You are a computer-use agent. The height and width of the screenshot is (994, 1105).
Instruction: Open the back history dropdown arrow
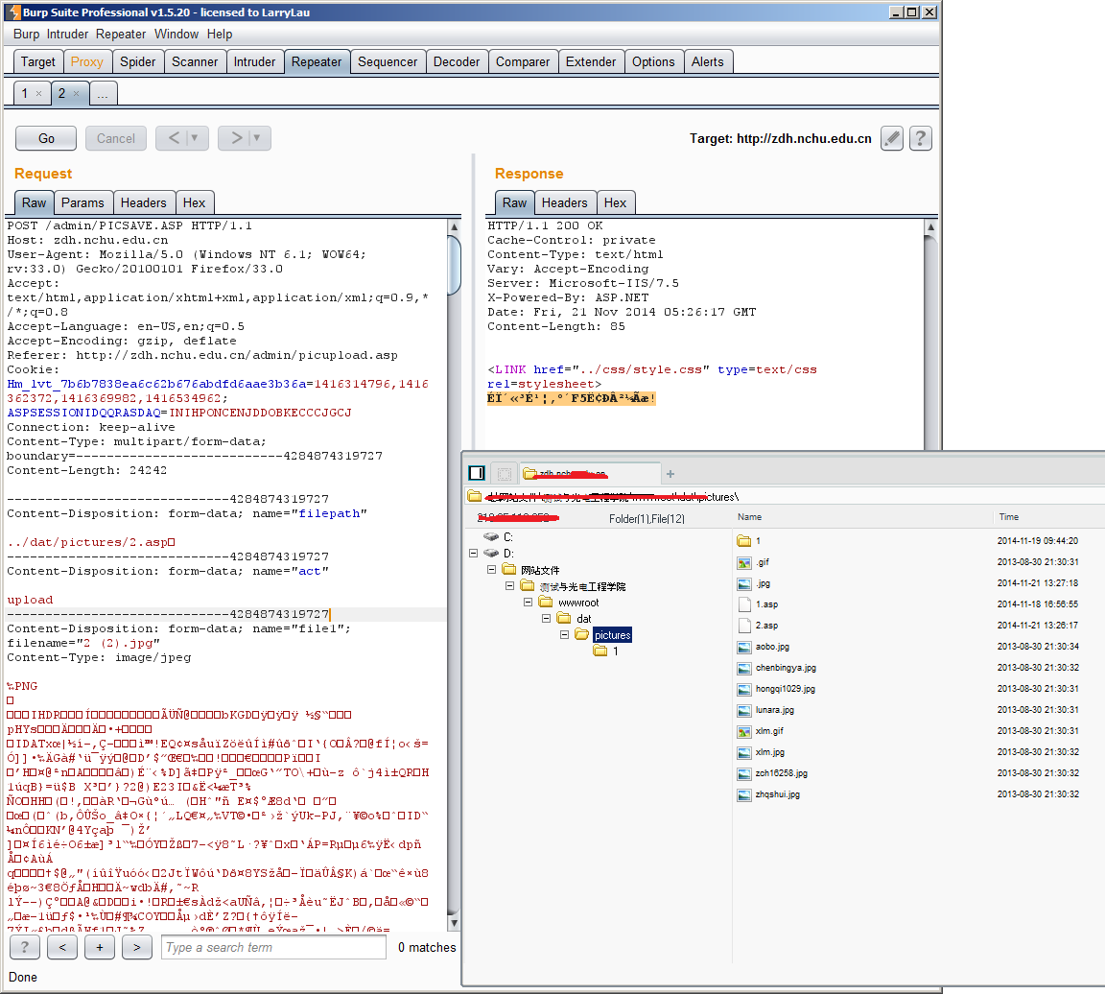coord(196,138)
